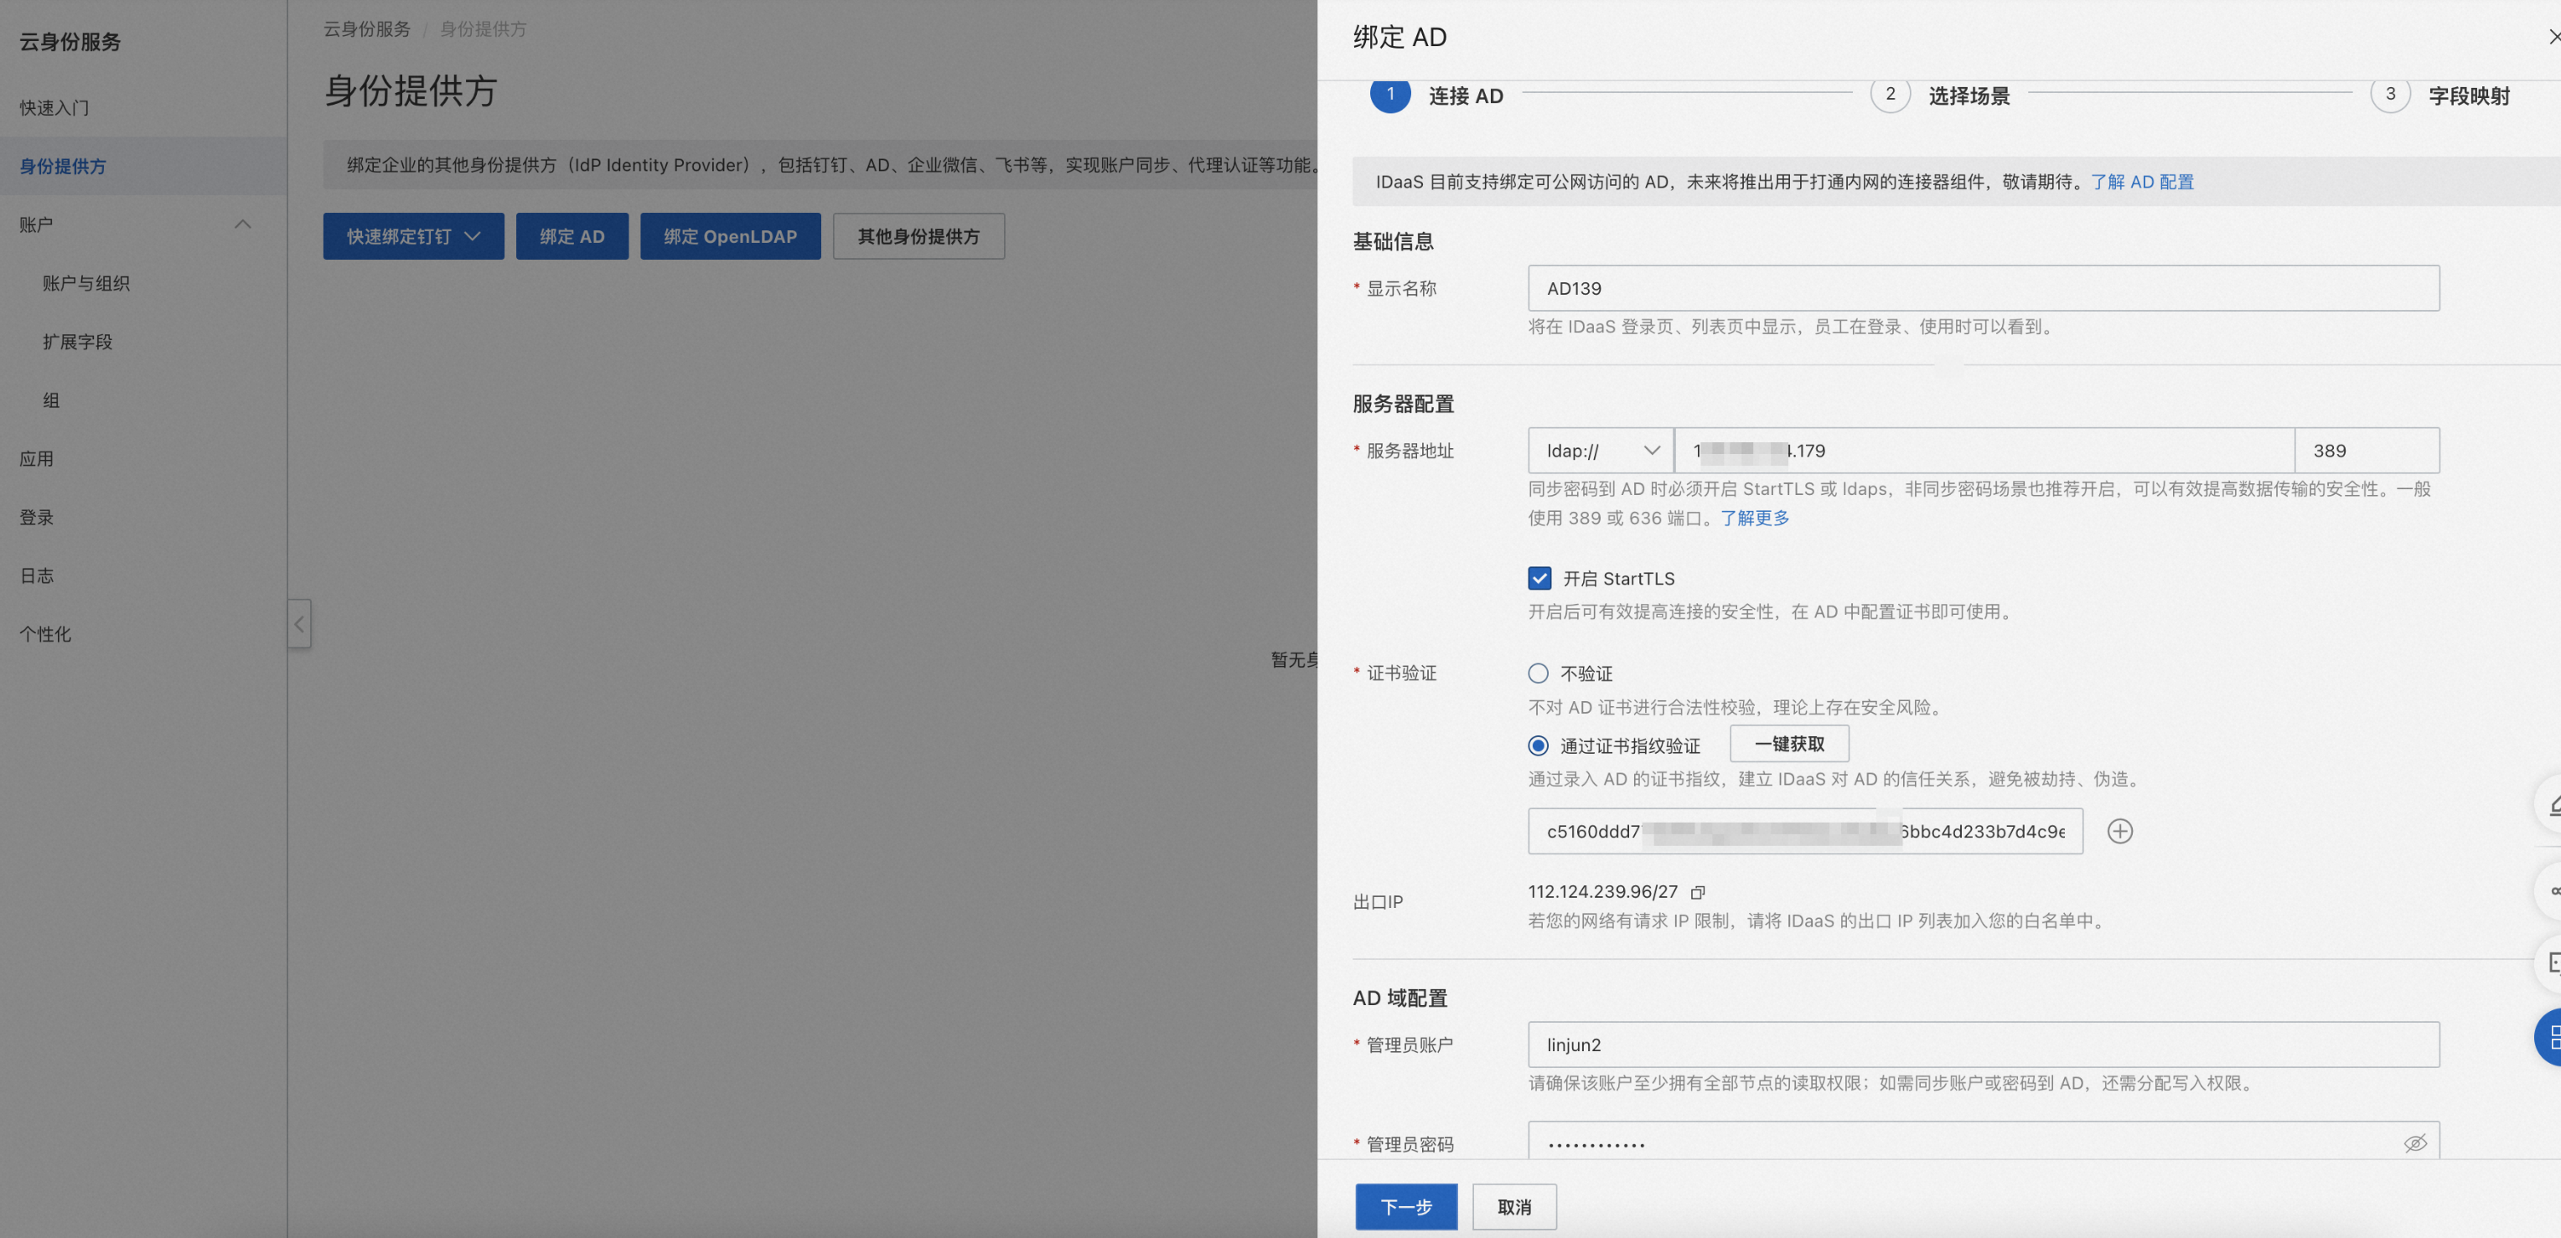Collapse the left sidebar arrow handle
The image size is (2561, 1238).
[x=299, y=624]
